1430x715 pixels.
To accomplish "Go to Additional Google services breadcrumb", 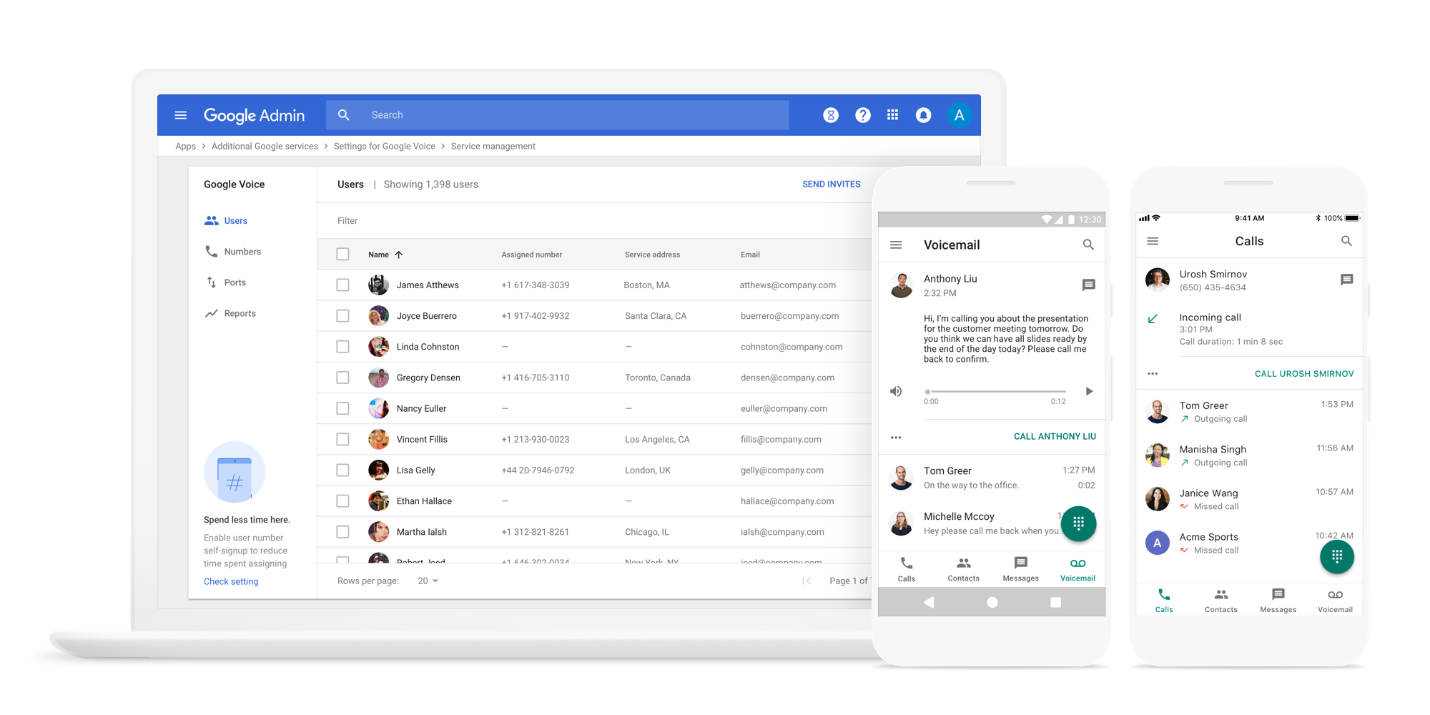I will pos(265,147).
